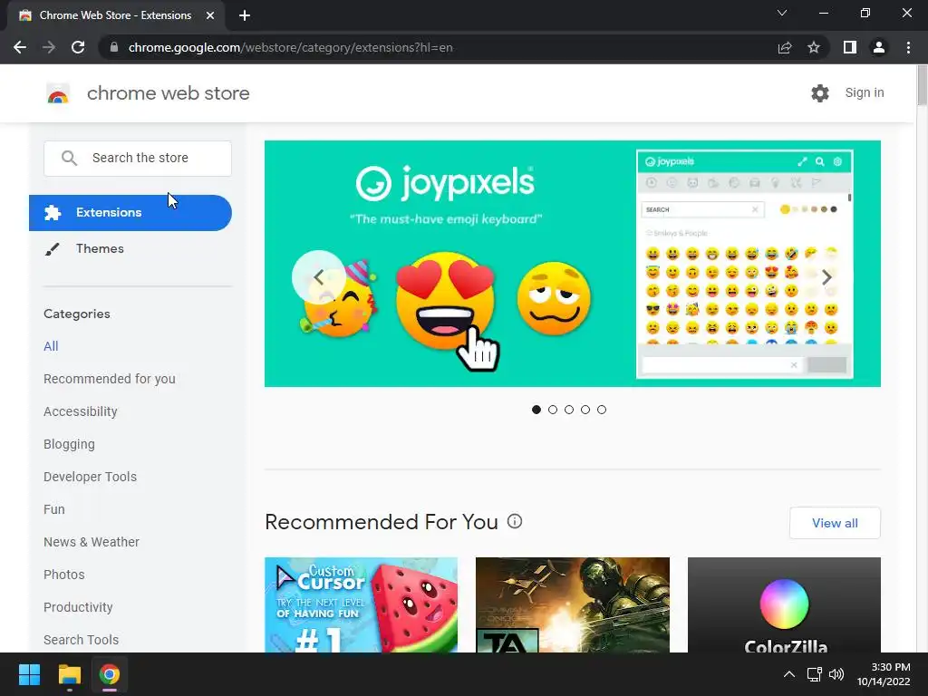Screen dimensions: 928x696
Task: Focus the Search the store field
Action: pos(138,158)
